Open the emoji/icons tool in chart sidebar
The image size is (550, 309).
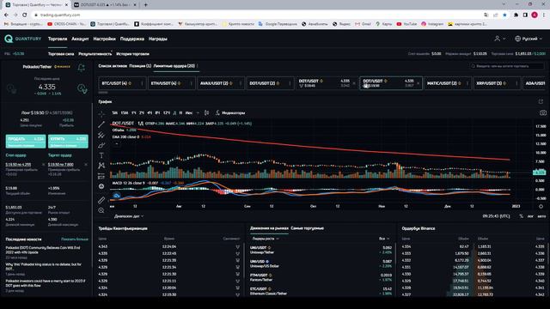(101, 186)
